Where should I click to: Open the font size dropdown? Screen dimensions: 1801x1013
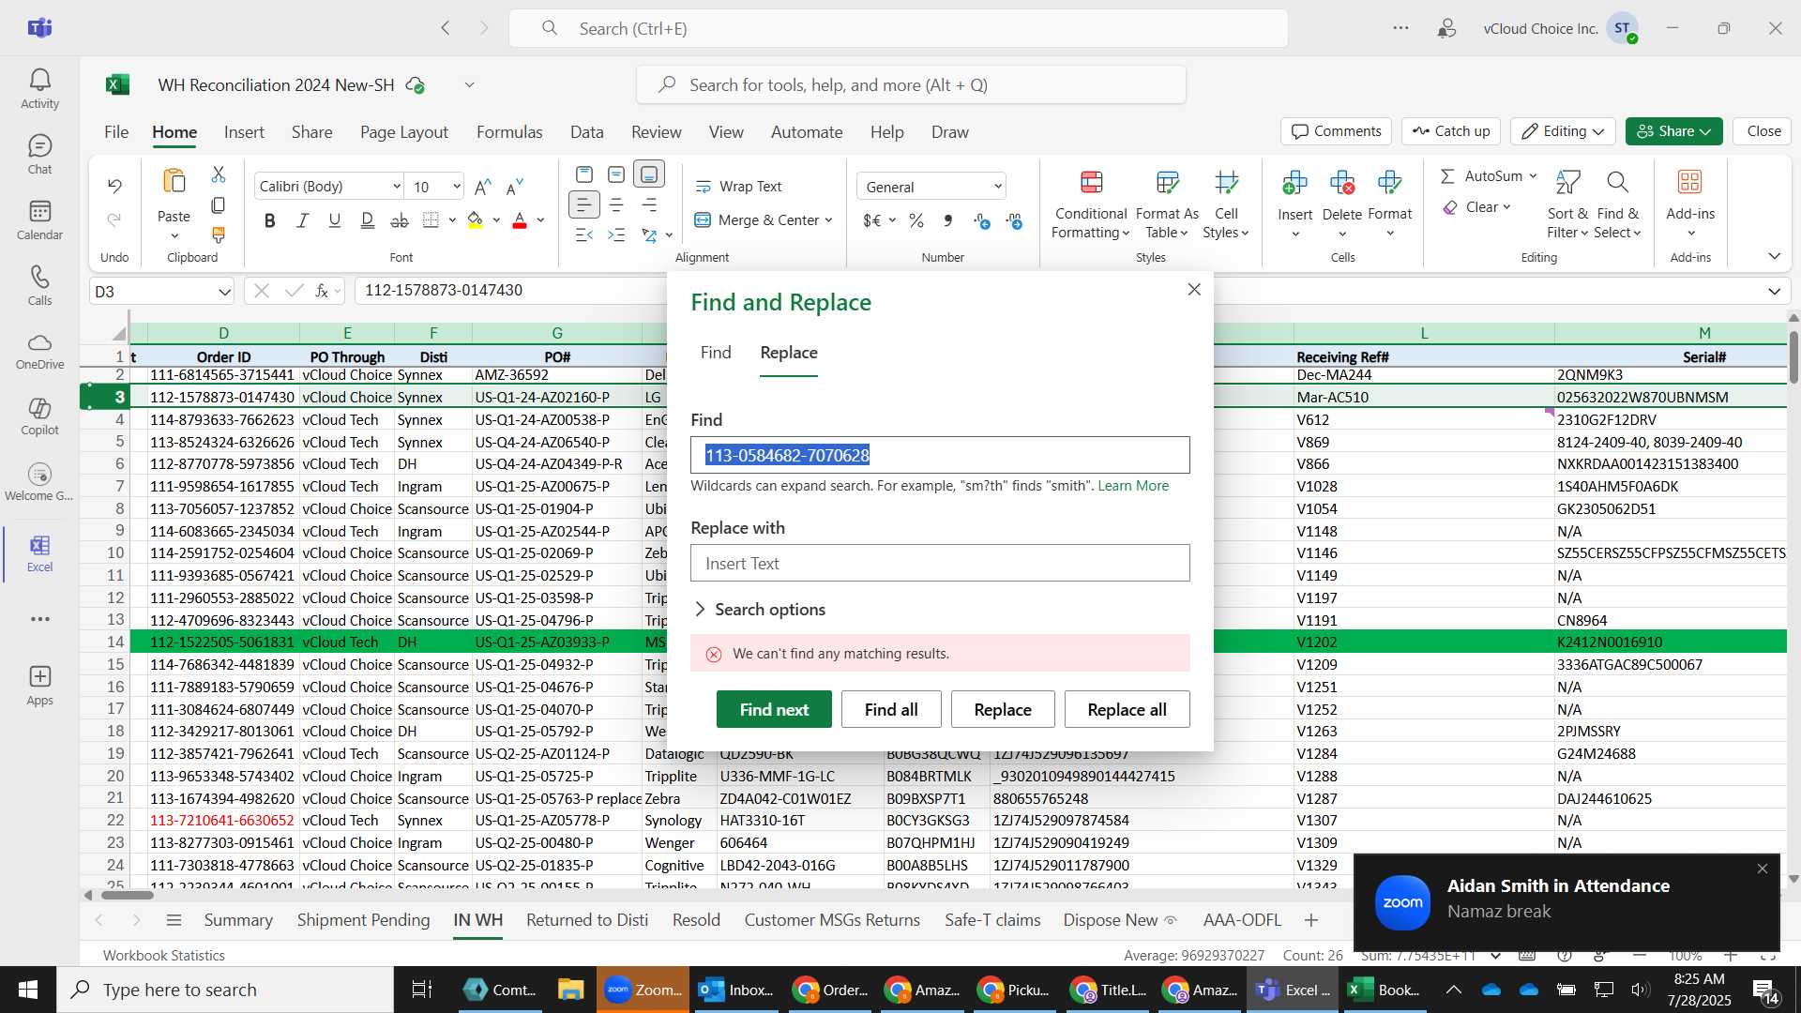pos(457,187)
